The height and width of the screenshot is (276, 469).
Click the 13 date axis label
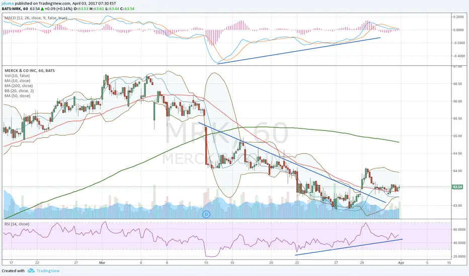click(206, 263)
